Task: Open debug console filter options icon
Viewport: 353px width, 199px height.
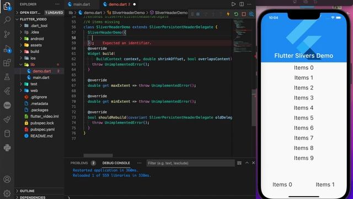Action: (x=239, y=163)
